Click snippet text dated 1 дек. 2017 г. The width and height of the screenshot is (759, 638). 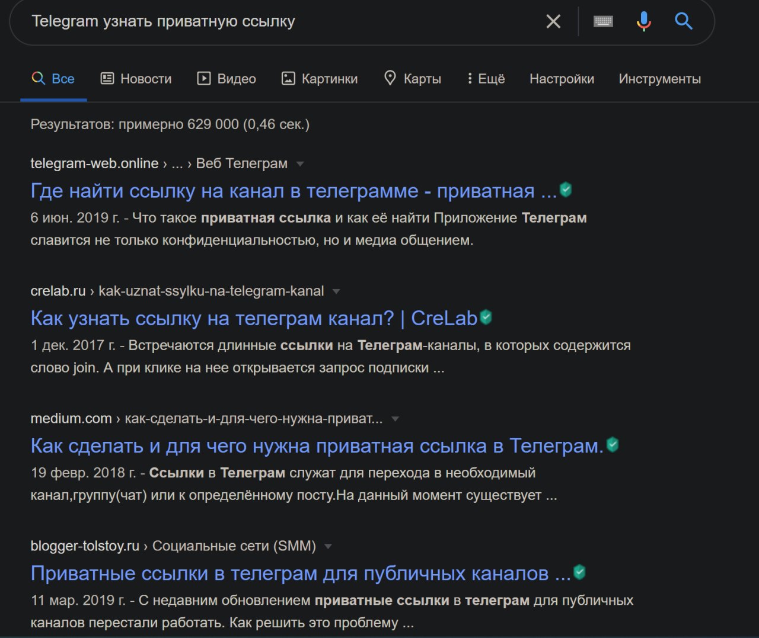(x=330, y=357)
